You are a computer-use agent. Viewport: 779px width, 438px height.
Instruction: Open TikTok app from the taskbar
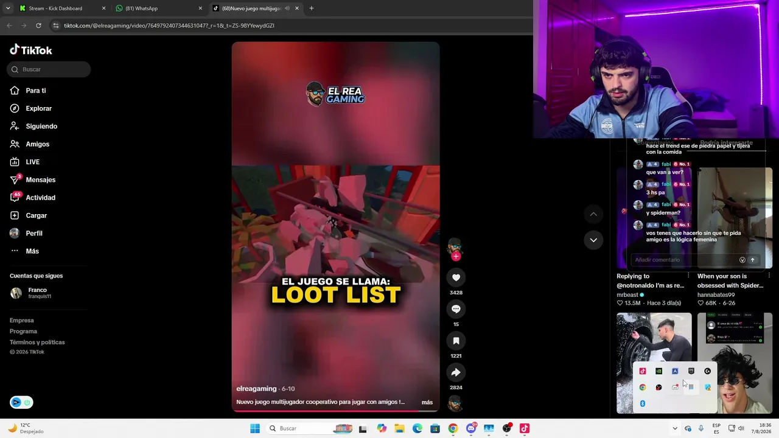(x=525, y=428)
